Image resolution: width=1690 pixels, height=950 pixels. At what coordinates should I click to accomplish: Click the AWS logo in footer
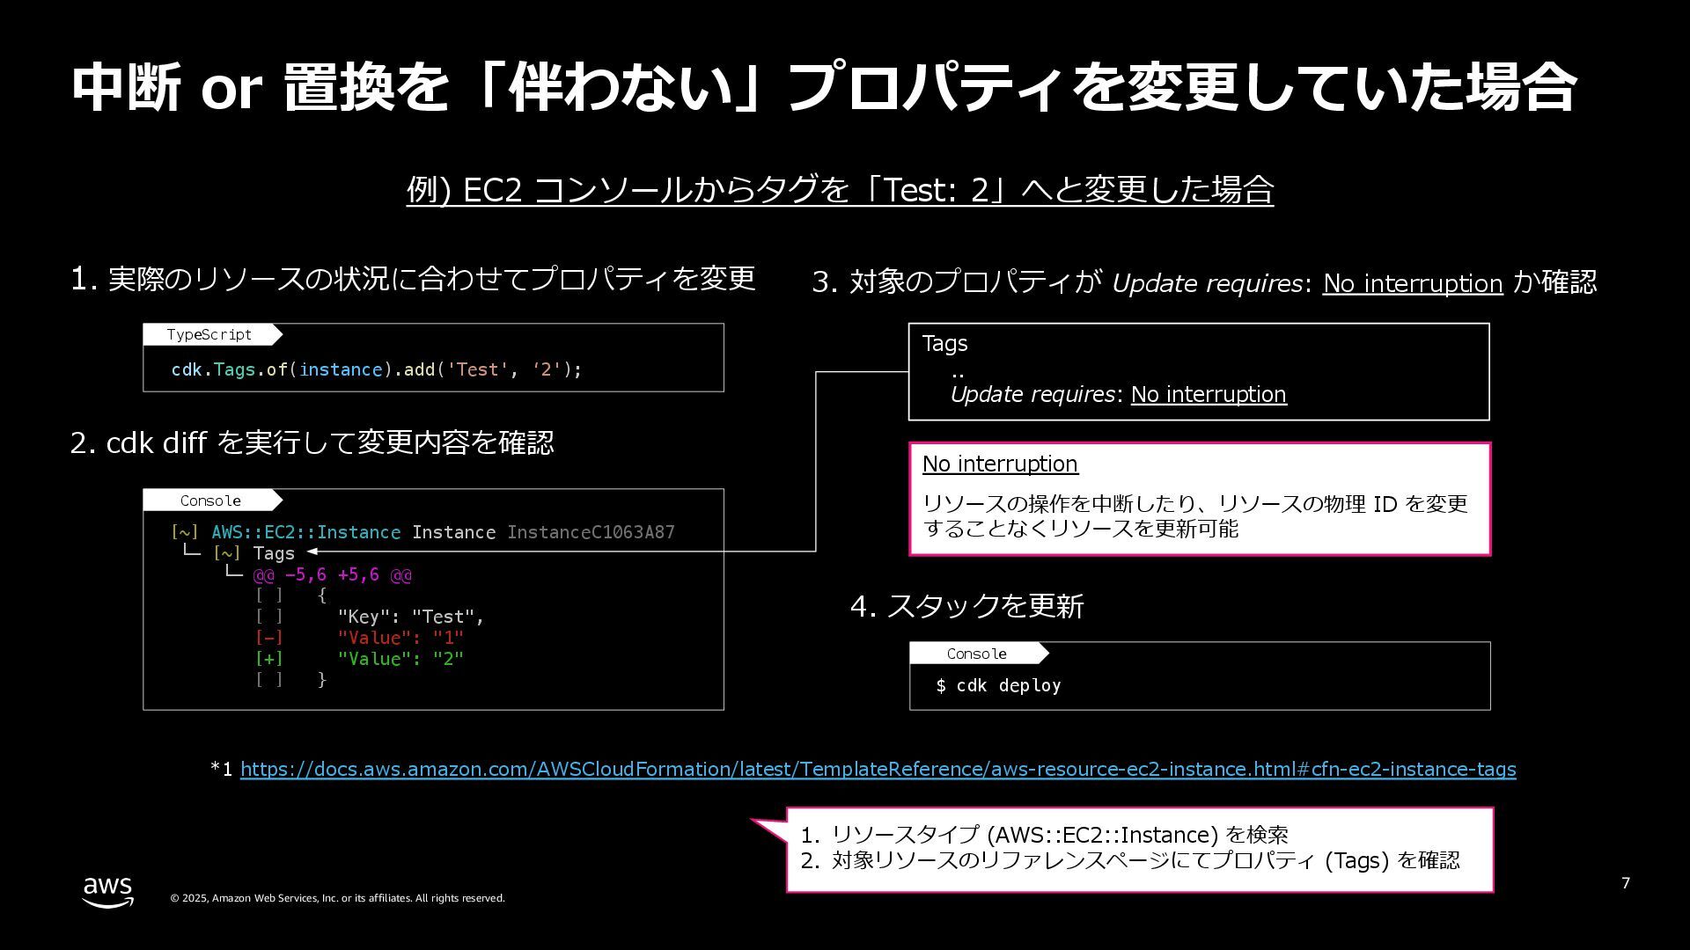click(x=108, y=892)
